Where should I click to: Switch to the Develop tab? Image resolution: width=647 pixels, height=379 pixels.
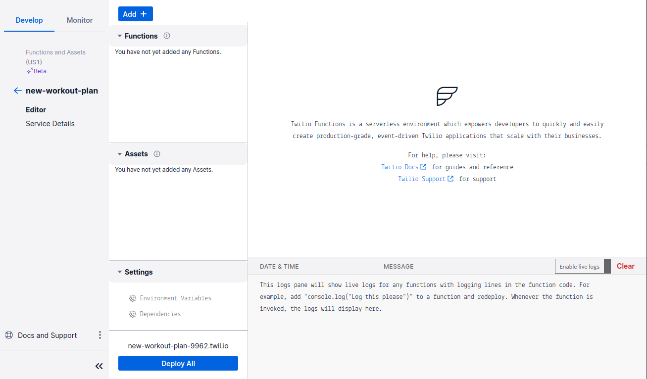point(29,20)
